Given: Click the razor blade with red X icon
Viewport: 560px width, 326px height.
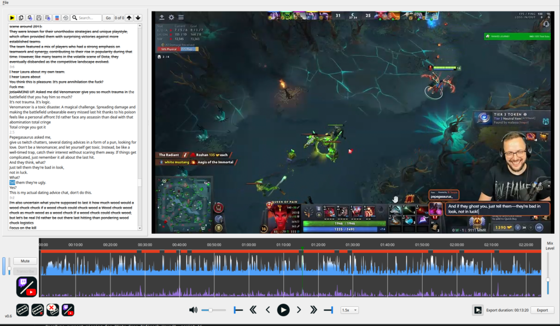Looking at the screenshot, I should coord(37,310).
